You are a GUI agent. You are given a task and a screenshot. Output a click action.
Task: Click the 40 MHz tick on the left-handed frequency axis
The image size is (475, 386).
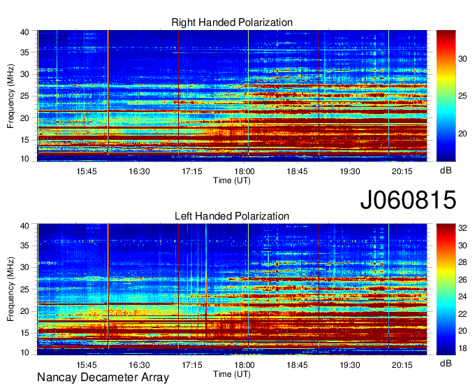(24, 226)
